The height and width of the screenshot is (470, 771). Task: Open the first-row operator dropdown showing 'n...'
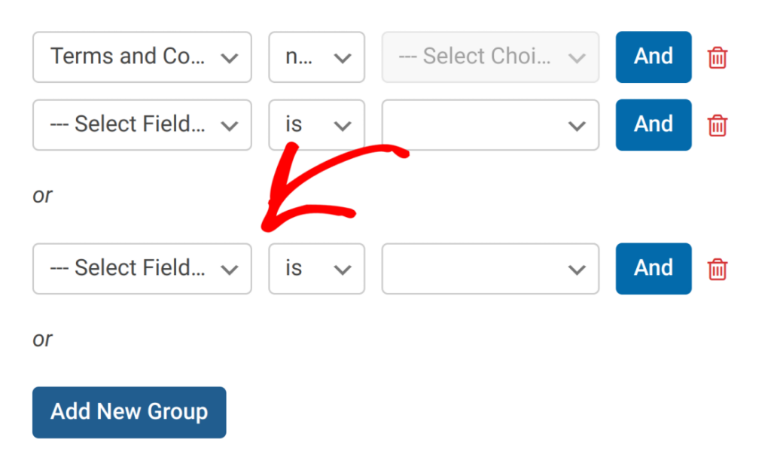tap(316, 56)
